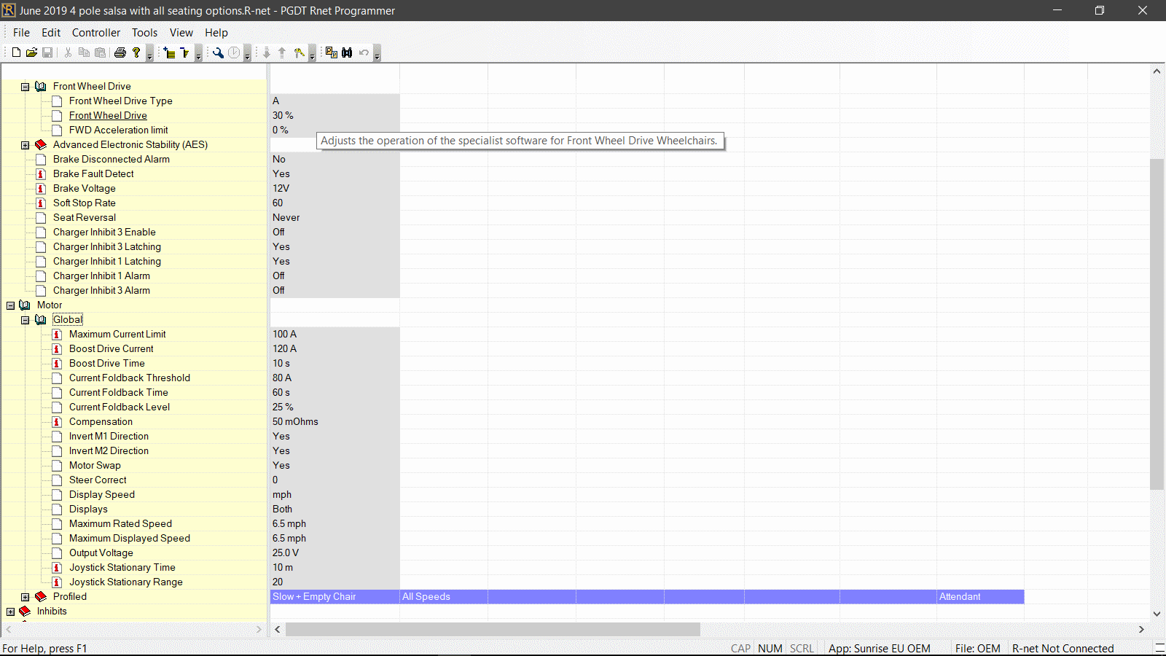Click the expand-all tree icon with plus
This screenshot has height=656, width=1166.
(169, 52)
